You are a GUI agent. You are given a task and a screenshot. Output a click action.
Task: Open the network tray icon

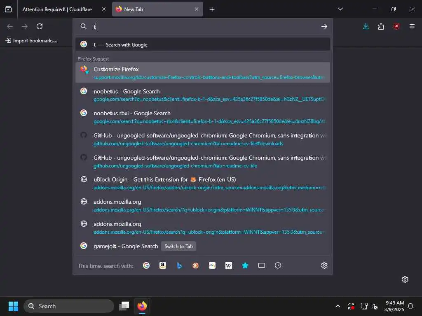coord(364,306)
